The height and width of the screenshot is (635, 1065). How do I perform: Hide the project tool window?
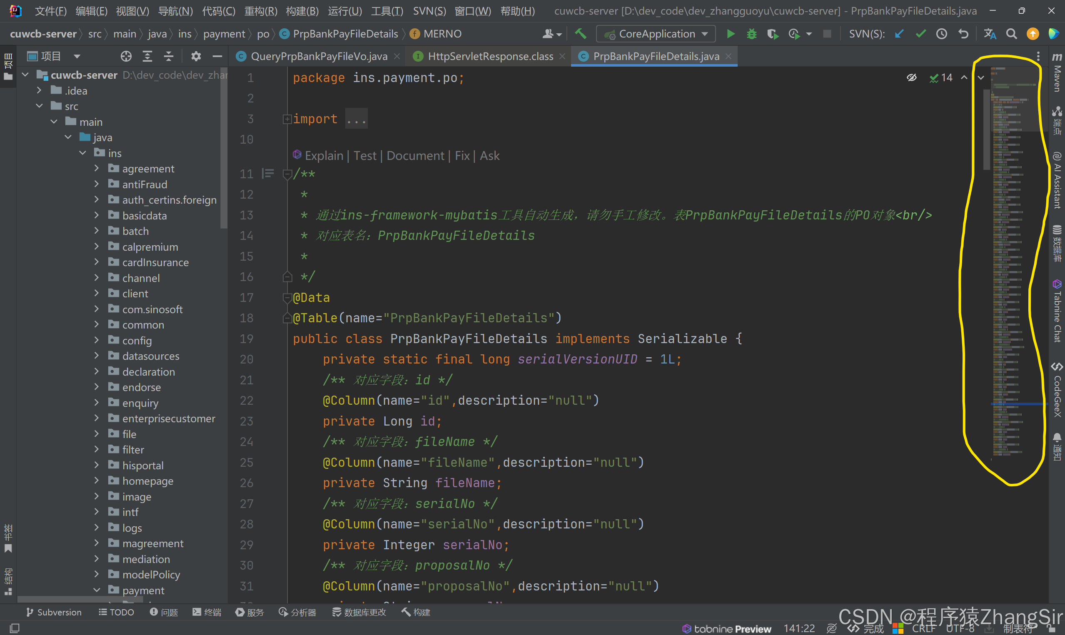(217, 56)
